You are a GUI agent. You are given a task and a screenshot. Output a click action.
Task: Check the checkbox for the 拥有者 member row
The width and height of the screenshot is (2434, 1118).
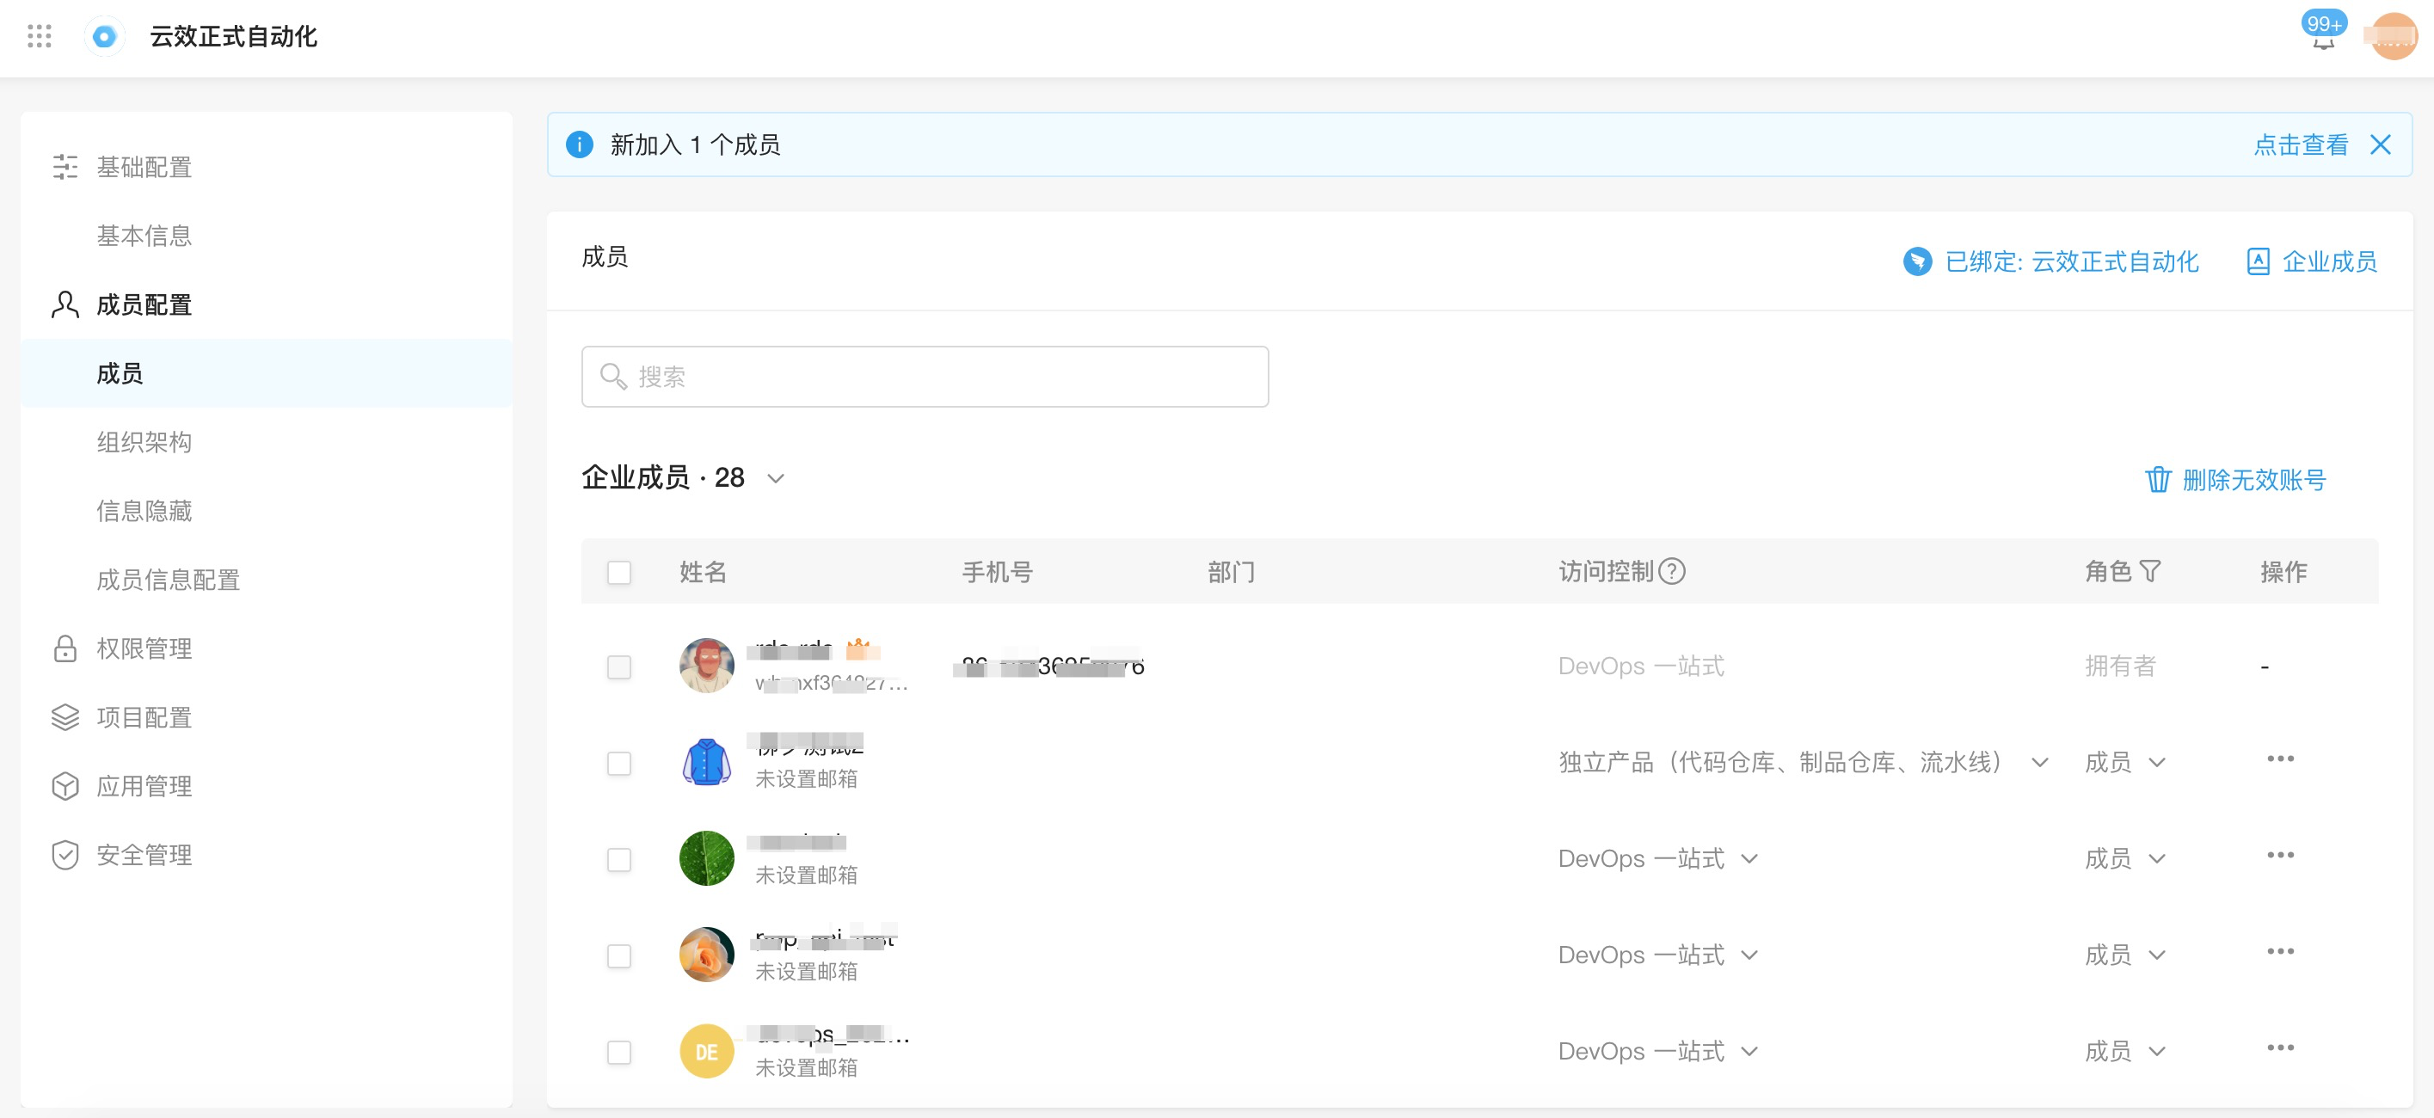[620, 666]
